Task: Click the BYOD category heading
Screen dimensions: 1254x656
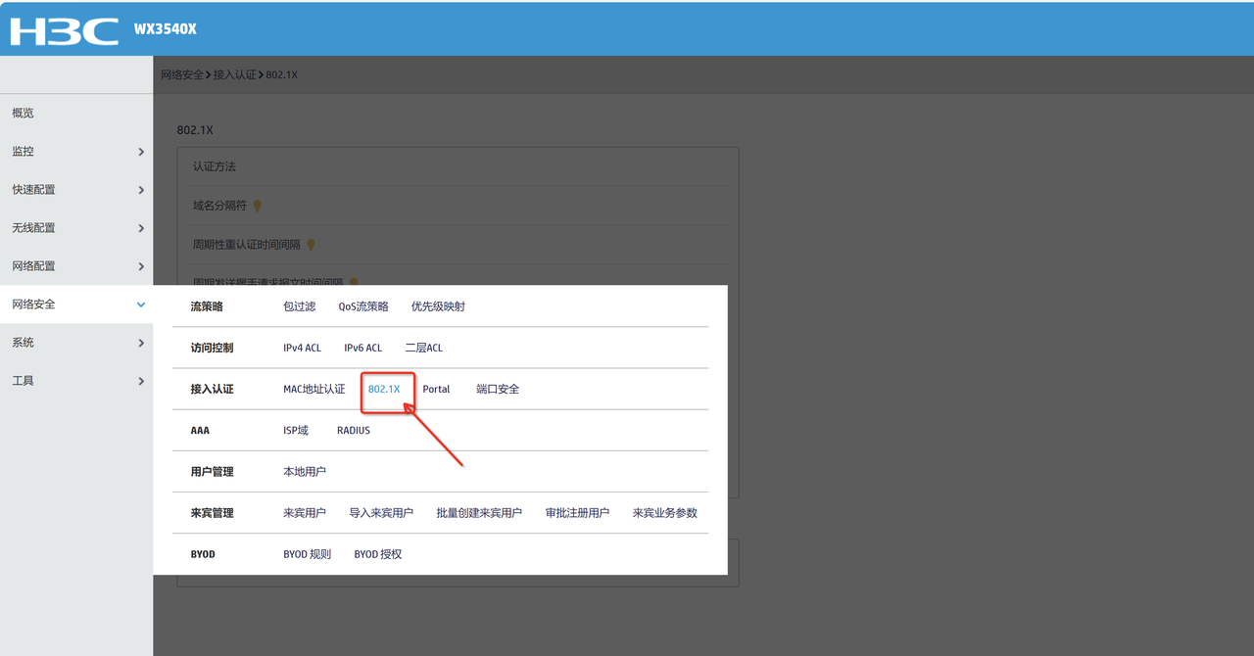Action: (x=203, y=554)
